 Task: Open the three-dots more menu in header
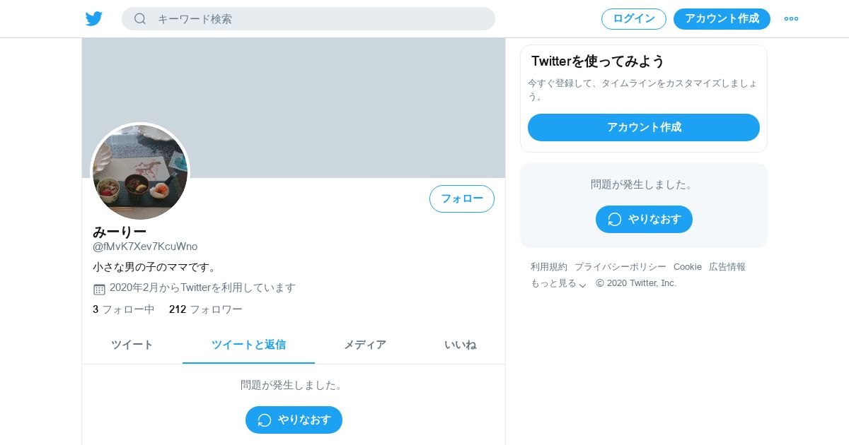791,19
